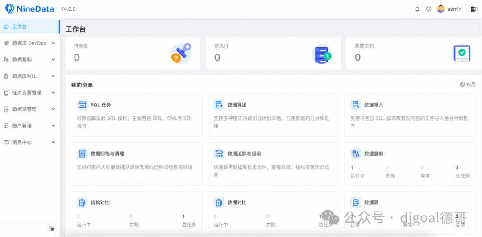Click the home icon beside 工作台
Image resolution: width=482 pixels, height=237 pixels.
(6, 27)
